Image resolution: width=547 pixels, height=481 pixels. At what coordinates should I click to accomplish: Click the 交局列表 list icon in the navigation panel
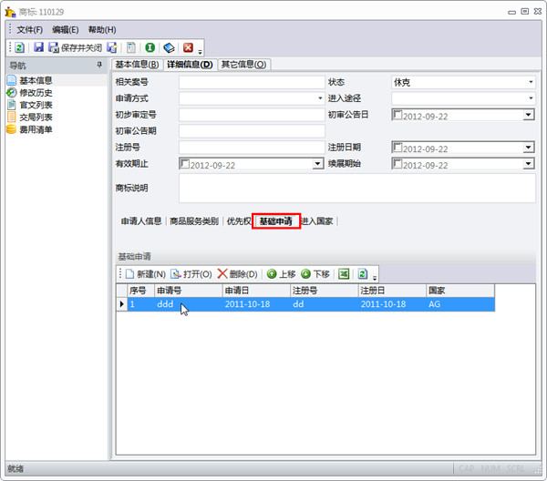click(x=12, y=117)
